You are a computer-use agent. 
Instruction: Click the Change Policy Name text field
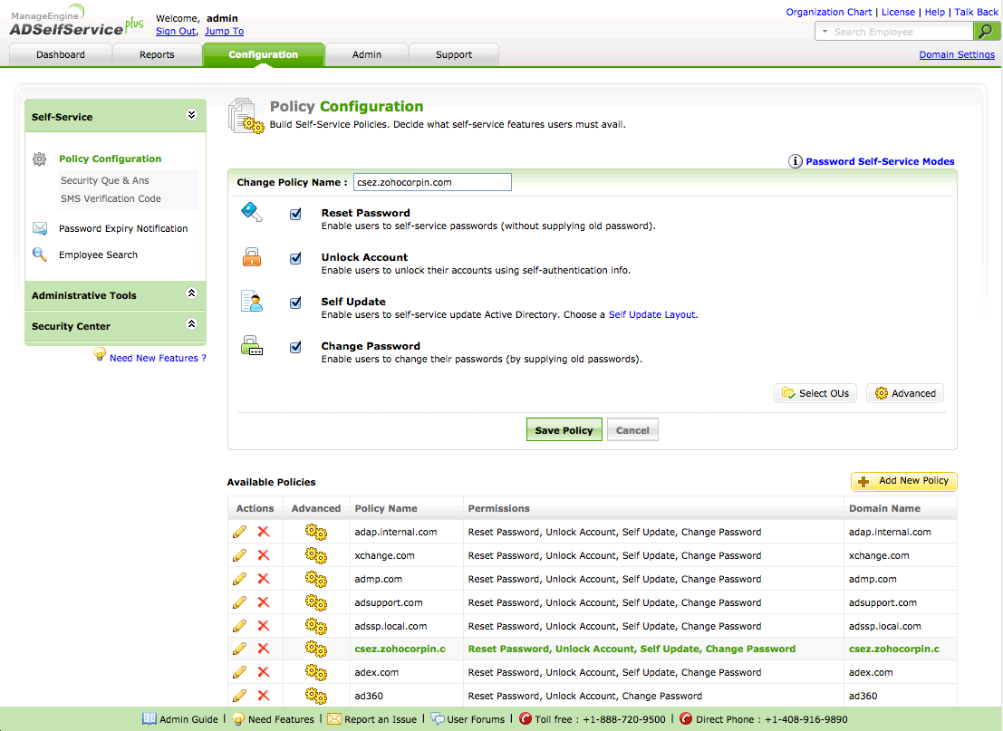point(432,182)
